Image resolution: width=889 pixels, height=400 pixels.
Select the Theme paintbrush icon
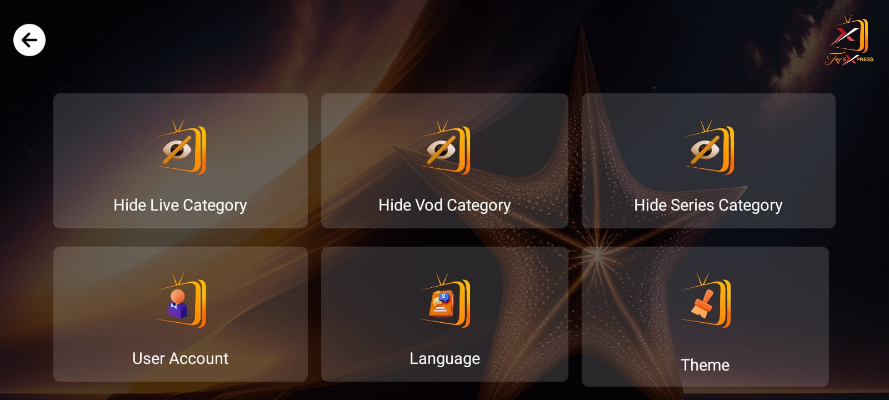pos(706,301)
